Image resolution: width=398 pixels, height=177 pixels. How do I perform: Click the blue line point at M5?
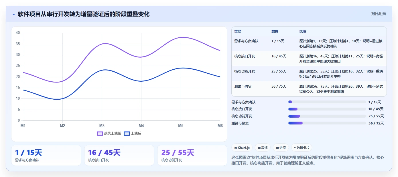tap(181, 68)
